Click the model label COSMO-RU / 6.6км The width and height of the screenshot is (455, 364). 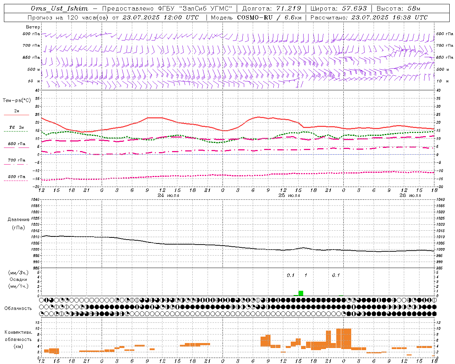pos(269,17)
